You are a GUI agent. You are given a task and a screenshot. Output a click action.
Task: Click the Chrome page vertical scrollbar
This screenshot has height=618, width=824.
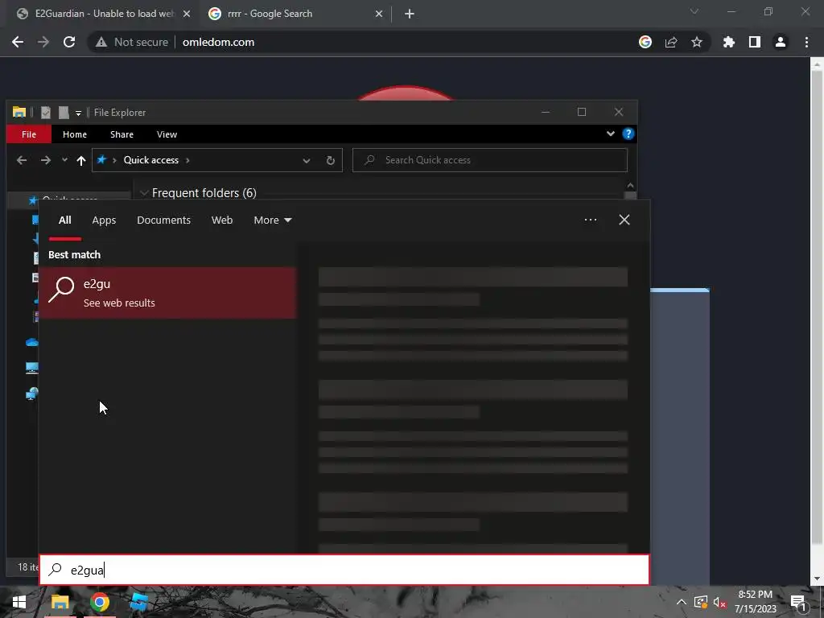816,307
